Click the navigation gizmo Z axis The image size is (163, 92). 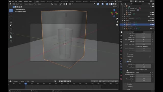tap(114, 10)
